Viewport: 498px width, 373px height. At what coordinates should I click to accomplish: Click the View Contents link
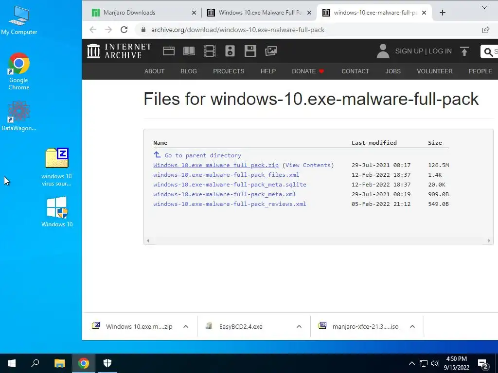click(x=308, y=165)
